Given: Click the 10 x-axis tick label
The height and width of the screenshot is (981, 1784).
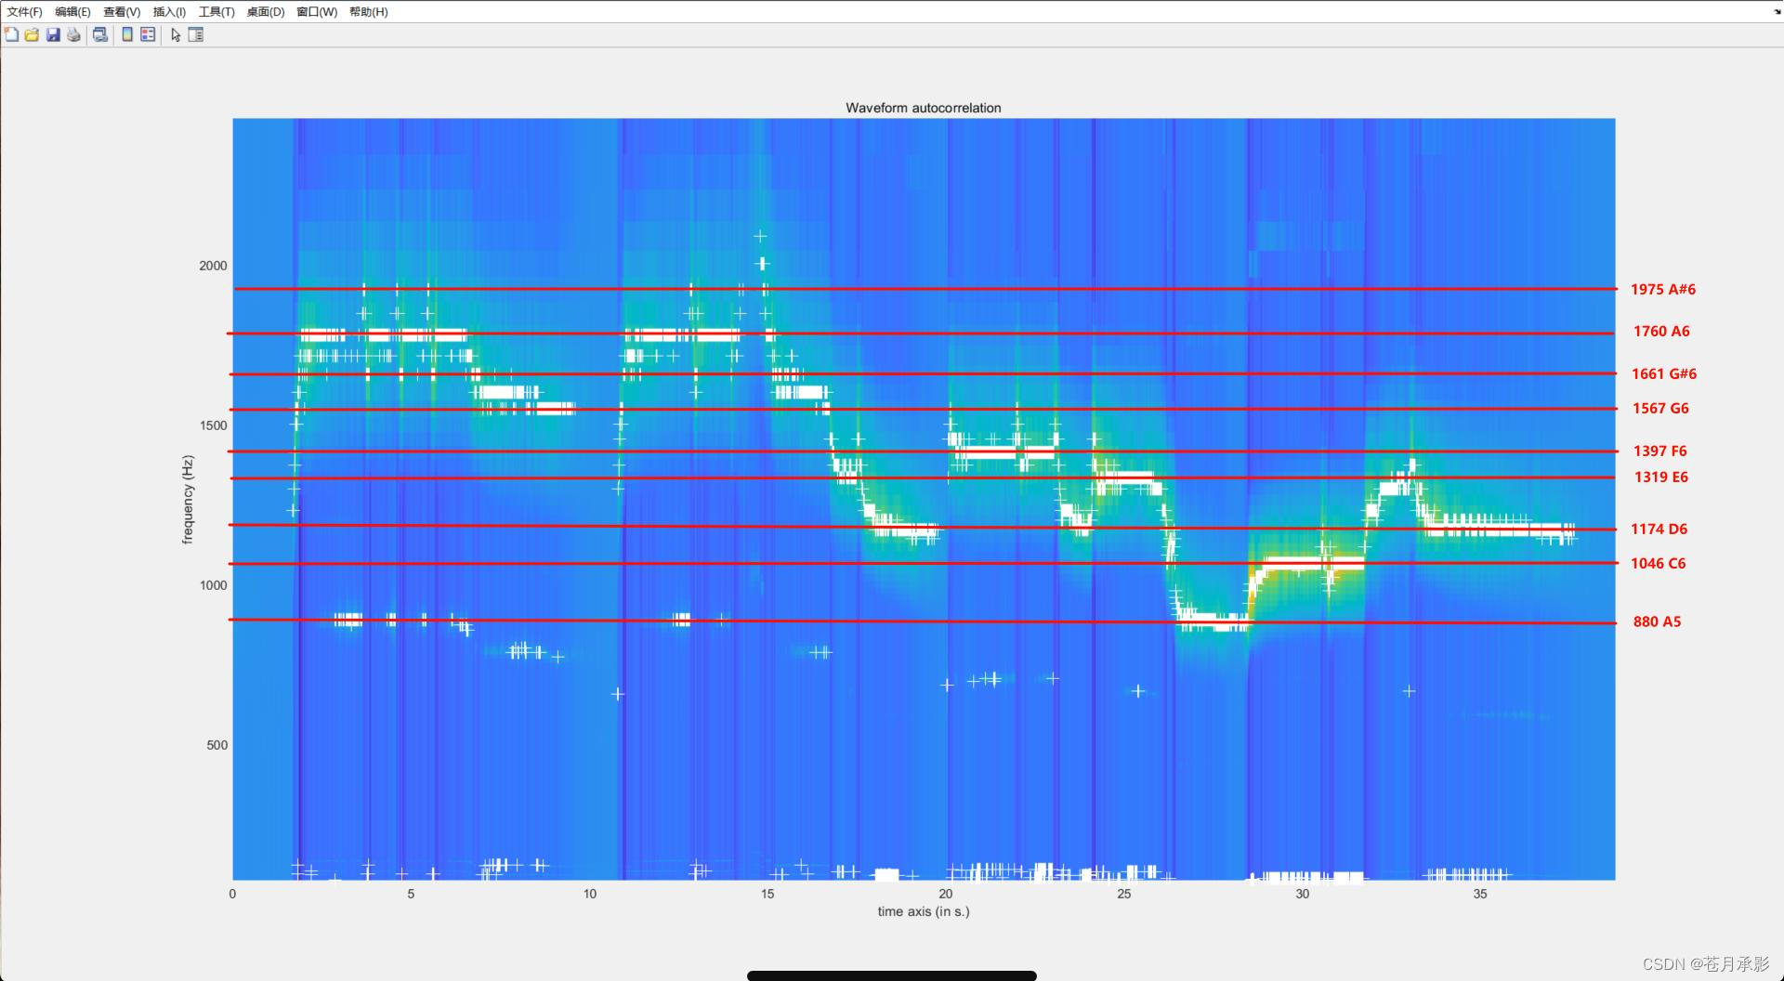Looking at the screenshot, I should click(589, 894).
